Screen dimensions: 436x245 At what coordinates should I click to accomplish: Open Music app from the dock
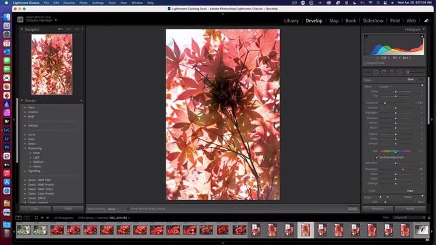click(7, 174)
